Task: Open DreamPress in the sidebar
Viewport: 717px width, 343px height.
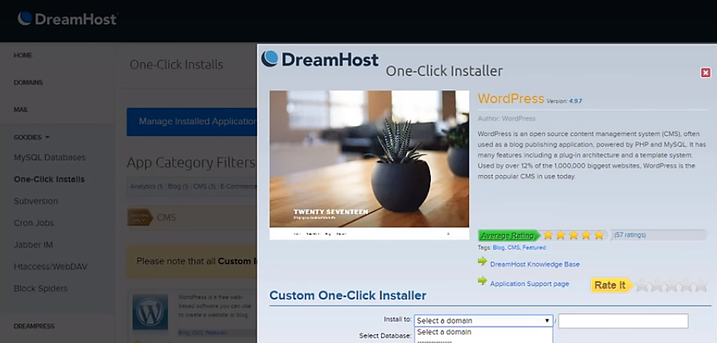Action: [34, 327]
